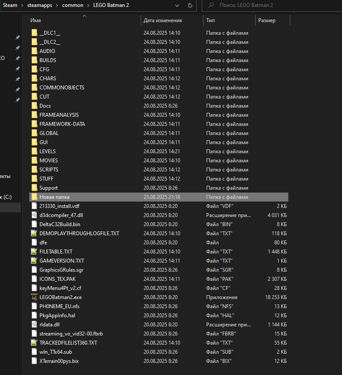342x375 pixels.
Task: Click the GraphicsGRules.sgr file icon
Action: pos(34,270)
